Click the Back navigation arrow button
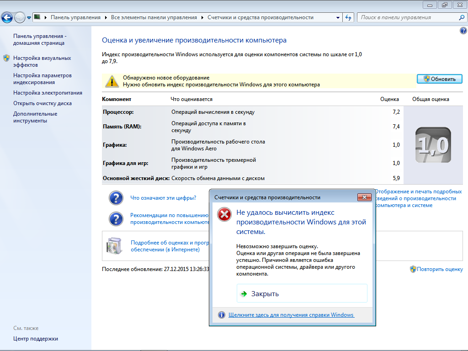The width and height of the screenshot is (468, 351). (7, 18)
